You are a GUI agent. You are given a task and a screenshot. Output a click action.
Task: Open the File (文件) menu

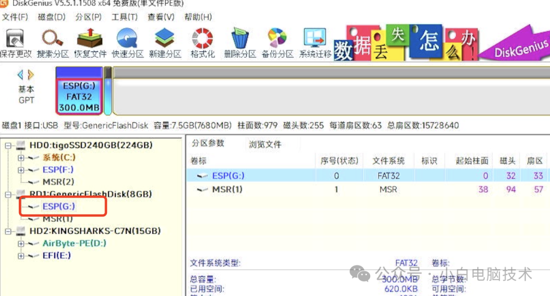(15, 17)
